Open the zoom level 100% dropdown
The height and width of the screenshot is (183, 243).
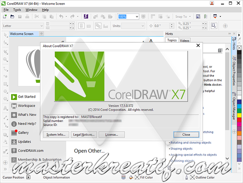[137, 16]
